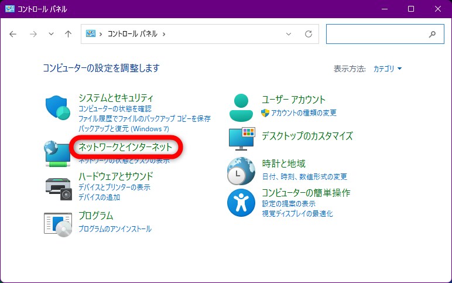The image size is (452, 283).
Task: Open アカウントの種類の変更 link
Action: tap(303, 112)
